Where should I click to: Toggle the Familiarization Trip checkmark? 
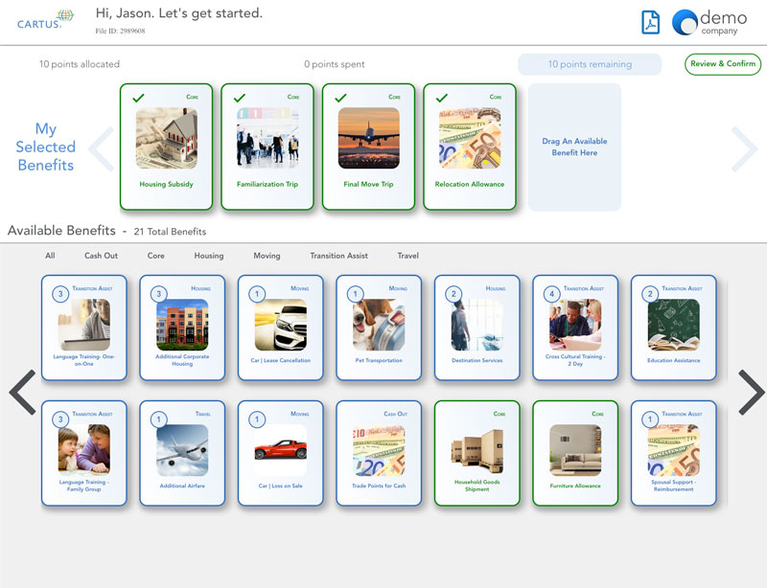(x=239, y=98)
